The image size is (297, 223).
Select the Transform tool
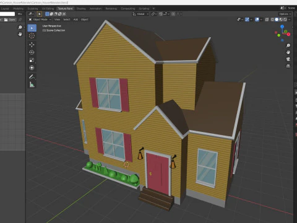pyautogui.click(x=32, y=68)
